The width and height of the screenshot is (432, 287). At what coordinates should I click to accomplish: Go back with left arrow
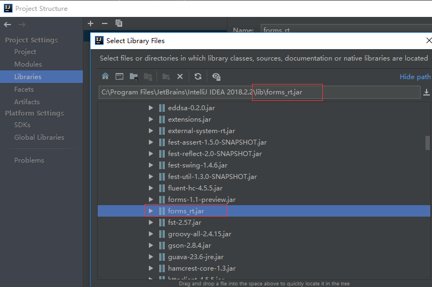pyautogui.click(x=8, y=25)
